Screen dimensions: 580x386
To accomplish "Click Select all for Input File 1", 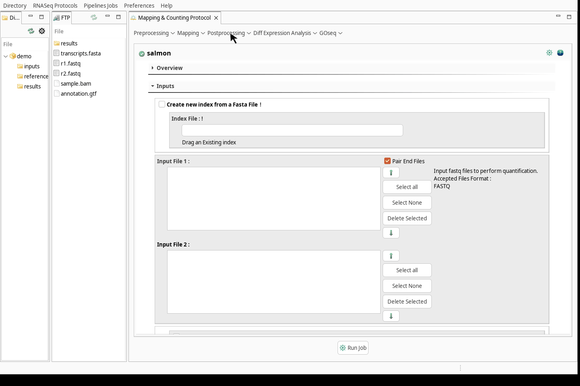I will [407, 187].
